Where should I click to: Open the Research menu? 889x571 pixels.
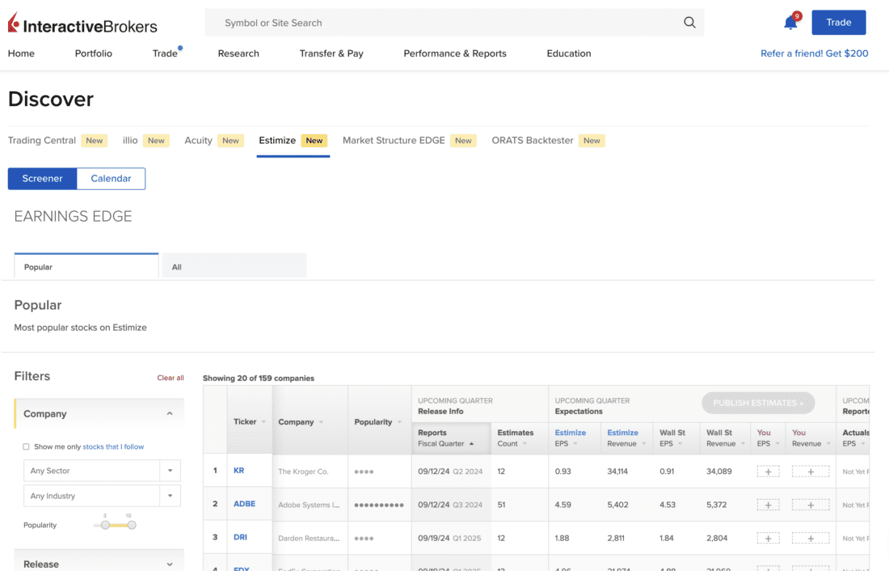click(238, 53)
